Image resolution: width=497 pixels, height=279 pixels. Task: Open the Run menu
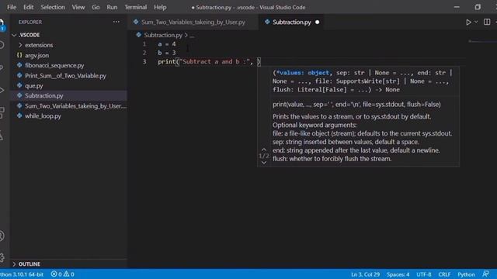(x=112, y=7)
